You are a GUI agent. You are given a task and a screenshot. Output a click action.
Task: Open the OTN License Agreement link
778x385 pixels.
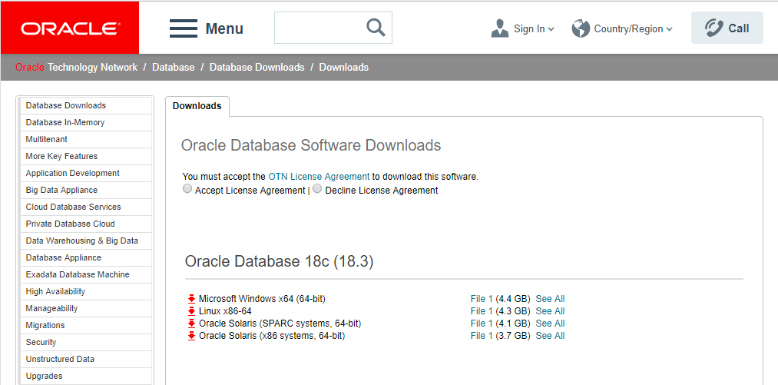319,177
